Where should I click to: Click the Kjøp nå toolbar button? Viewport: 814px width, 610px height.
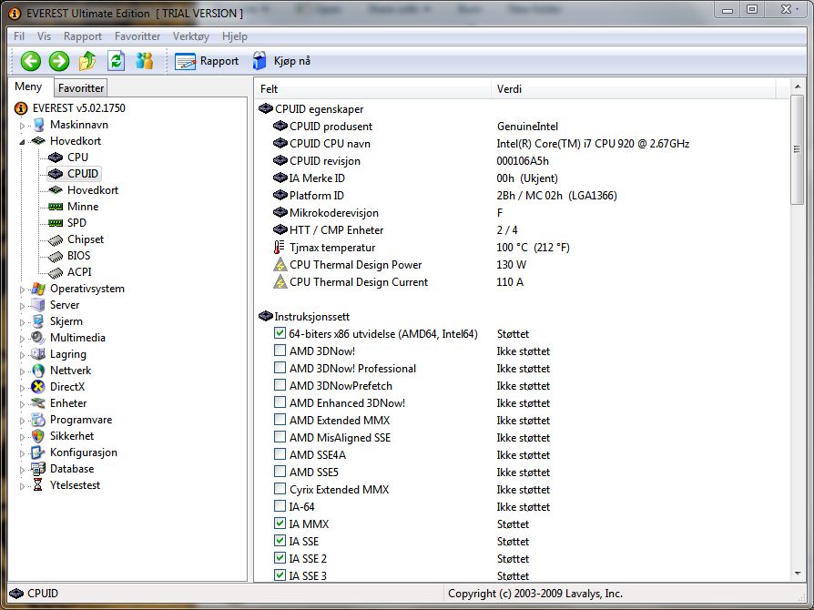(x=281, y=61)
